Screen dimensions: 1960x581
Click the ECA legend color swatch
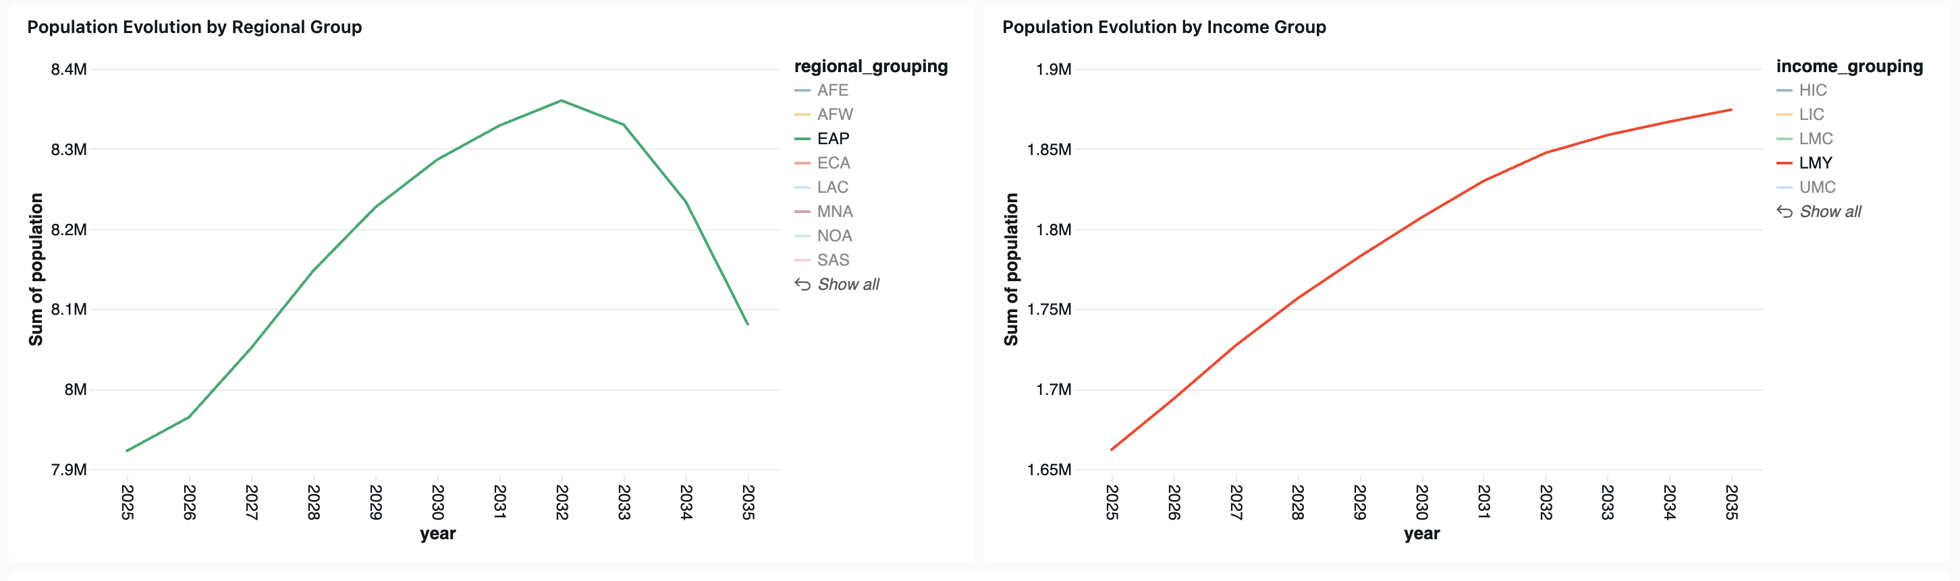[x=802, y=163]
